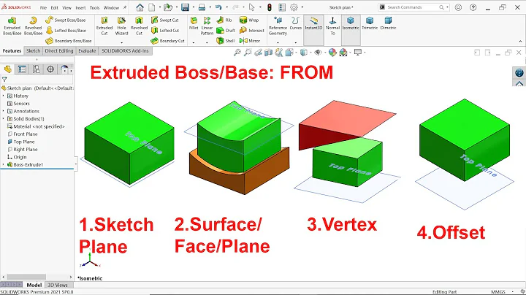
Task: Open the Features ribbon tab
Action: [12, 51]
